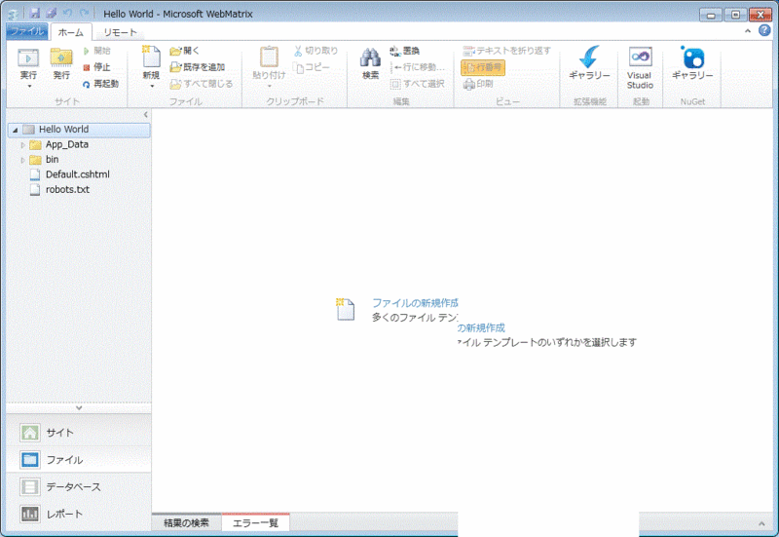Click the help question mark icon
779x537 pixels.
click(764, 31)
